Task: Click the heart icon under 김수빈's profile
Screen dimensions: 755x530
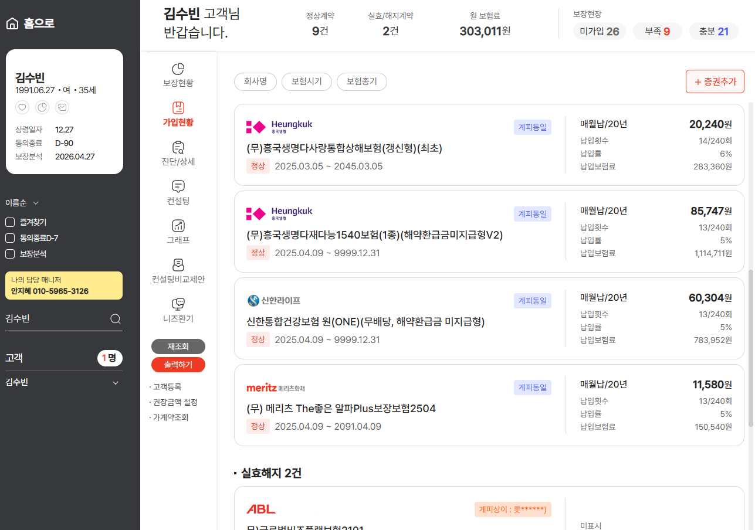Action: click(x=22, y=107)
